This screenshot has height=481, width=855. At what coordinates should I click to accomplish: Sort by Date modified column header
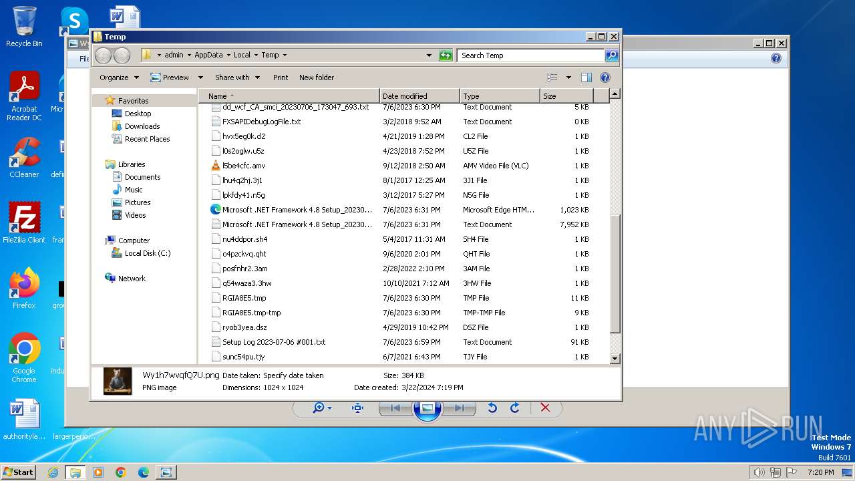pos(419,96)
